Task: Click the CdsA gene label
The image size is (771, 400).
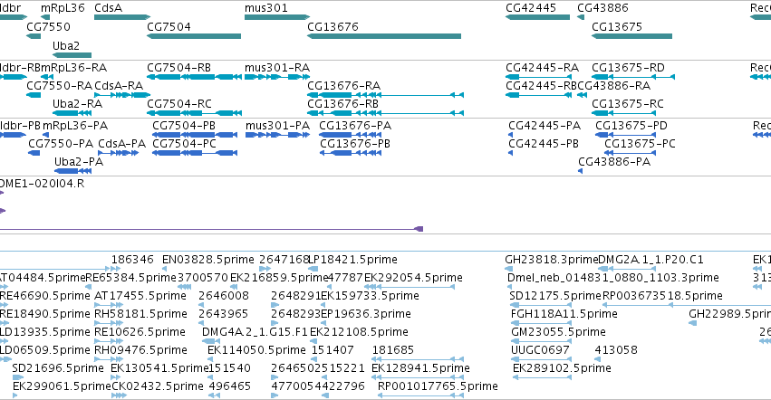Action: click(x=108, y=8)
